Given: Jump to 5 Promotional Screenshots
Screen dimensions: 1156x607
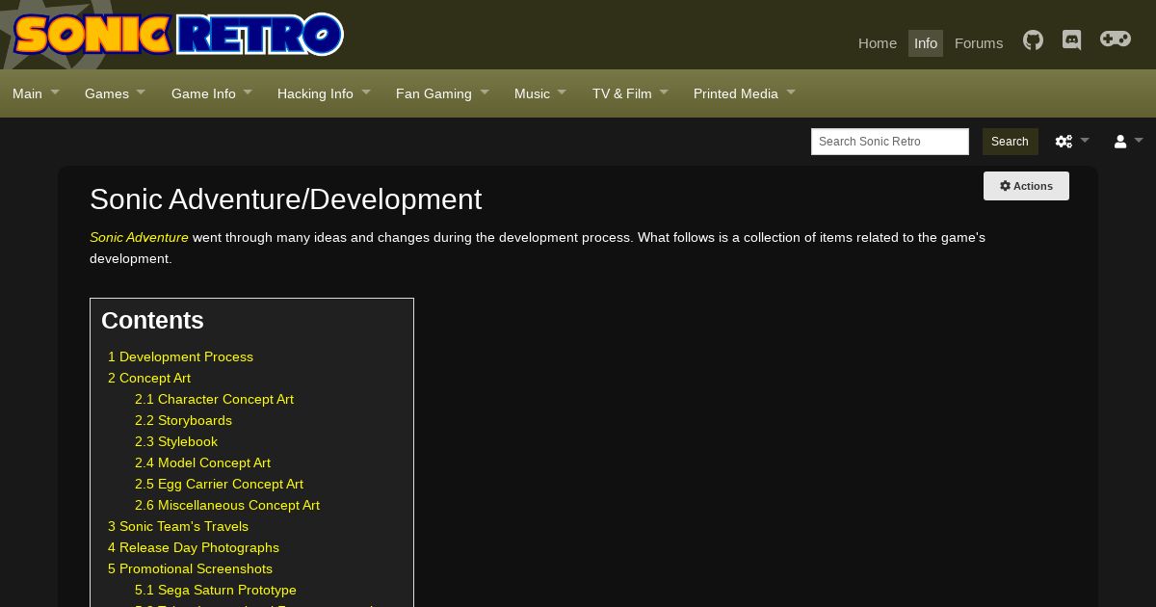Looking at the screenshot, I should tap(190, 568).
